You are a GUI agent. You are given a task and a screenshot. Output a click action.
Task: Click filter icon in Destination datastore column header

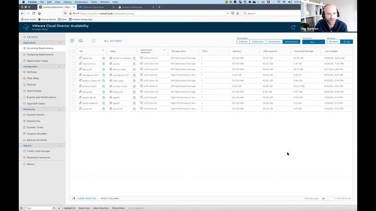(x=164, y=50)
